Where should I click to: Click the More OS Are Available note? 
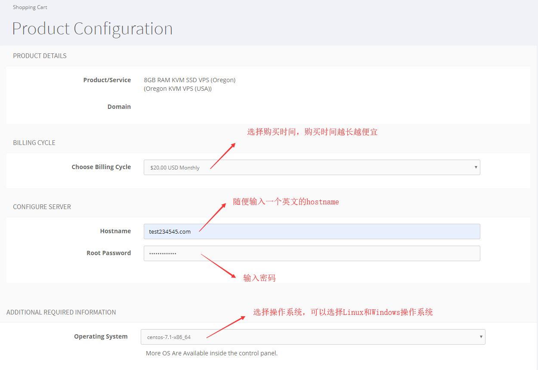(x=211, y=353)
